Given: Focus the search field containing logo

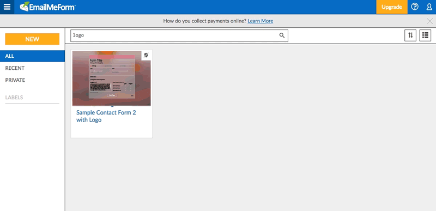Looking at the screenshot, I should pos(179,35).
